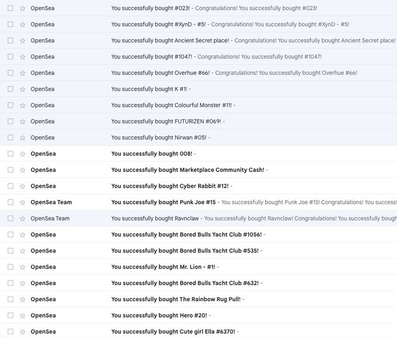Tick checkbox for #XynD - #5 email
Viewport: 397px width, 338px height.
click(x=11, y=25)
